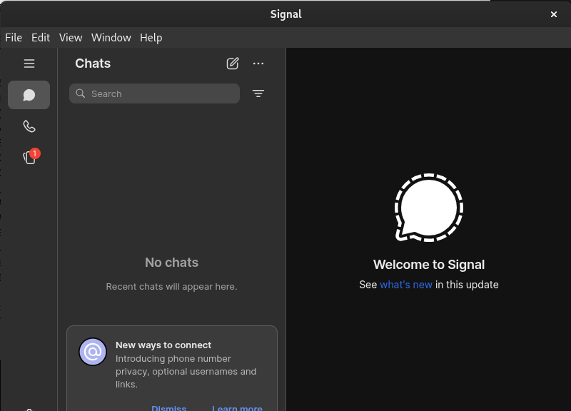The width and height of the screenshot is (571, 411).
Task: Click the "No chats" text
Action: click(171, 263)
